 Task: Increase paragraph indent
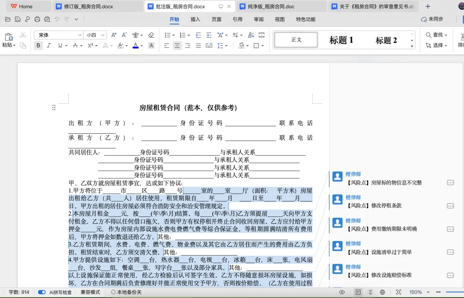pyautogui.click(x=209, y=35)
